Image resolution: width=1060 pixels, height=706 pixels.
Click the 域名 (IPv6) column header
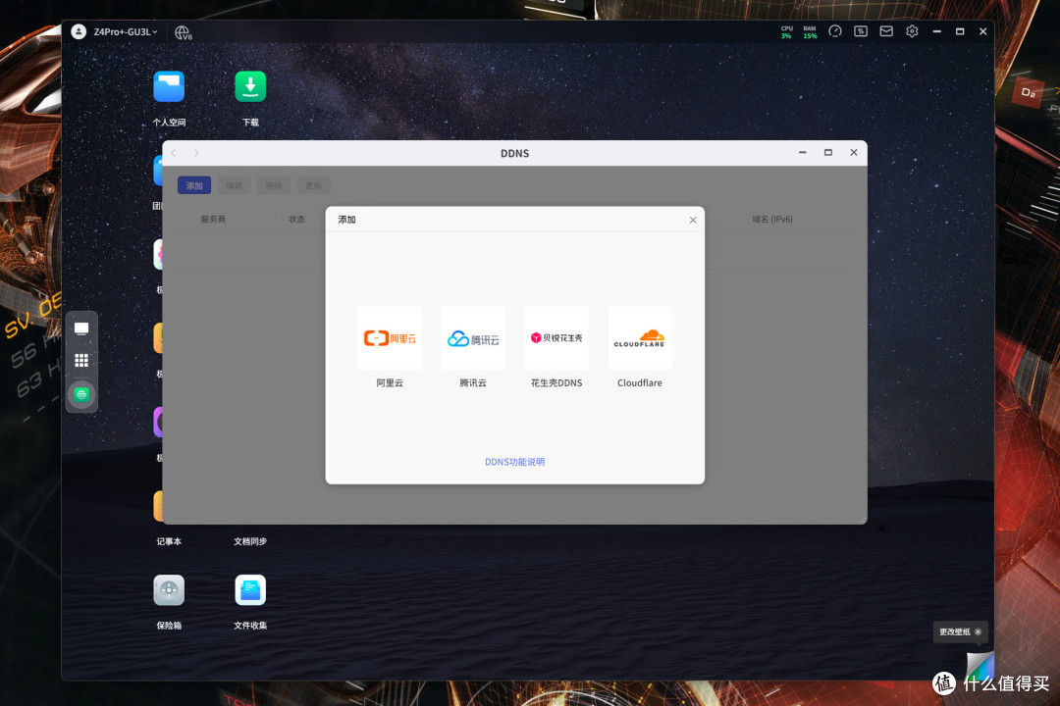tap(772, 219)
